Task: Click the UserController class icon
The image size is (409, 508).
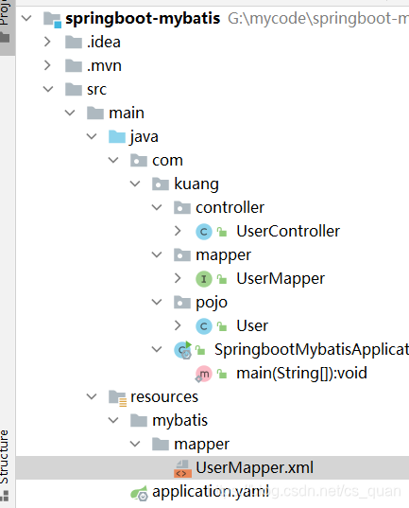Action: click(x=204, y=232)
